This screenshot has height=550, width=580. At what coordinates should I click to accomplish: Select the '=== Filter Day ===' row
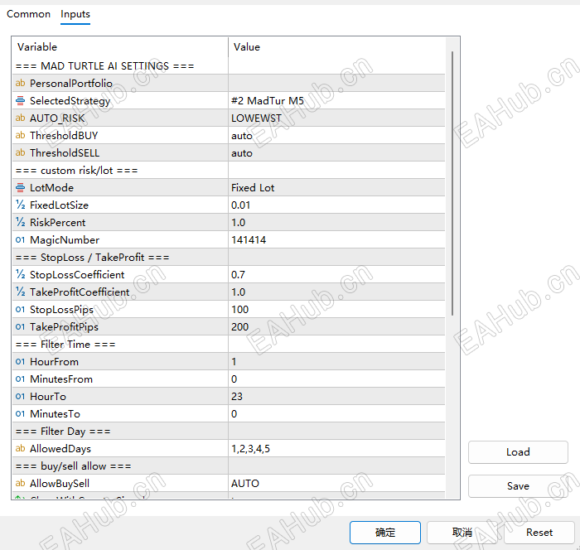click(x=229, y=431)
